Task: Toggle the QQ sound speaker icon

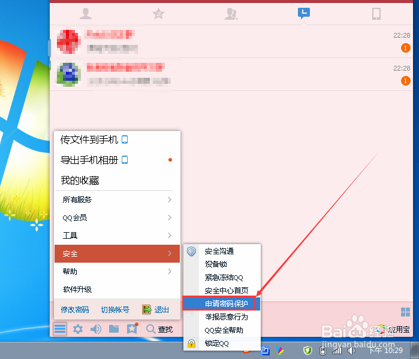Action: point(96,329)
